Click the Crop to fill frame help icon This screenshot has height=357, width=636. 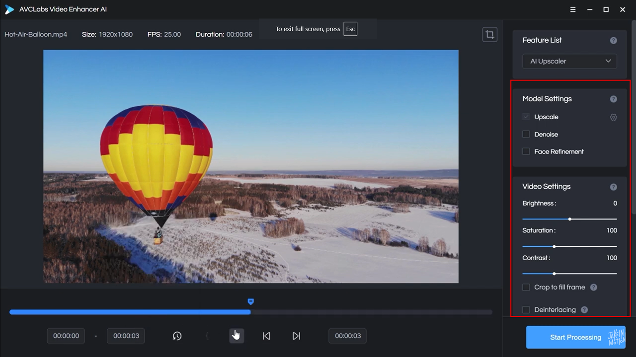click(593, 287)
